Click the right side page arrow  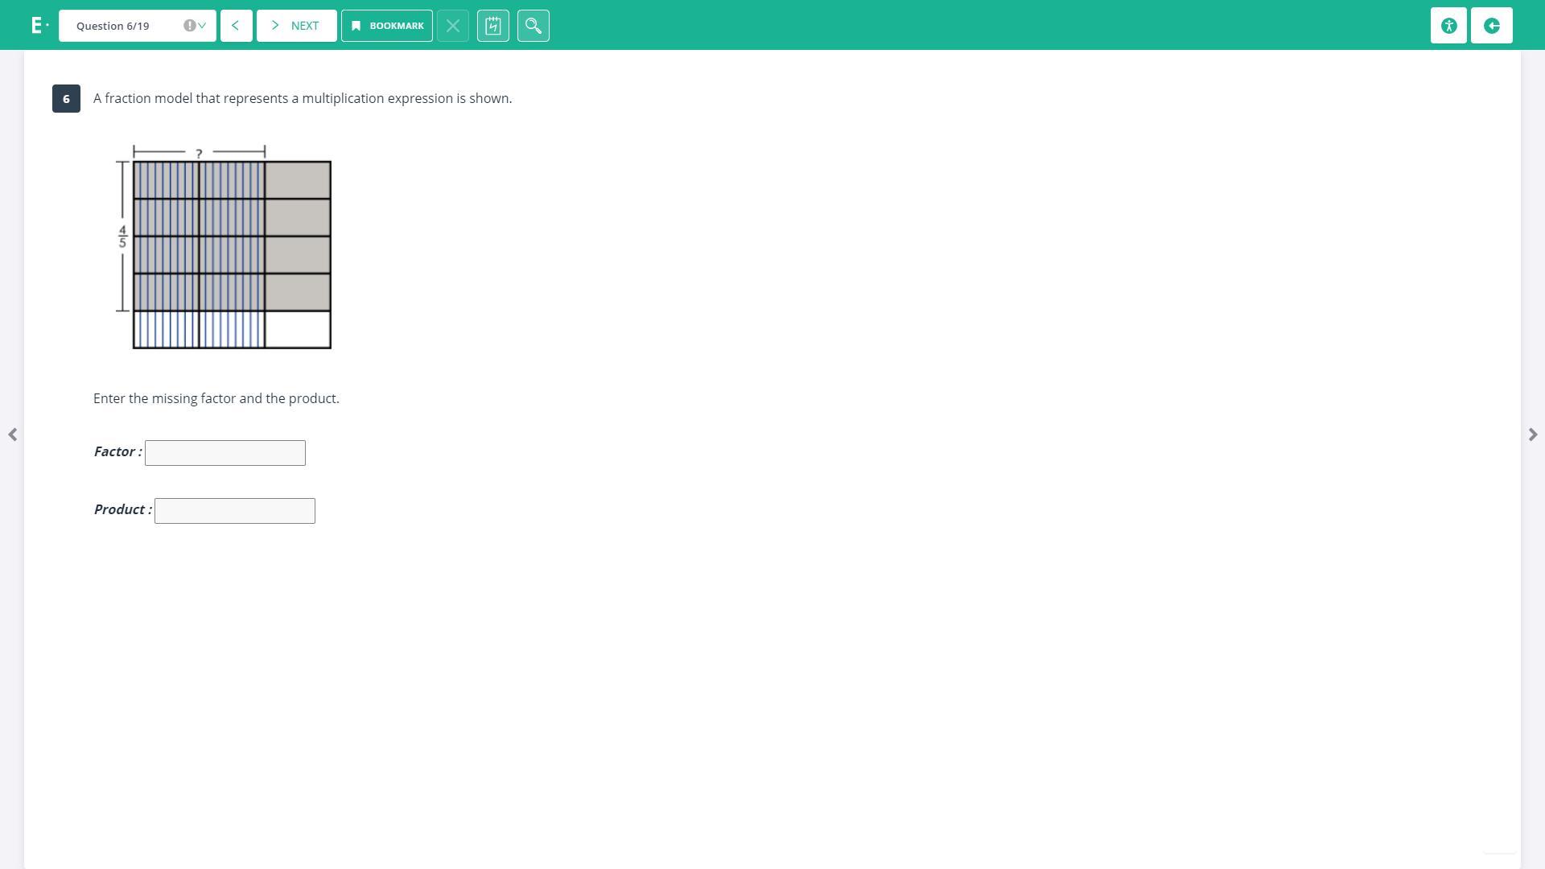tap(1532, 434)
